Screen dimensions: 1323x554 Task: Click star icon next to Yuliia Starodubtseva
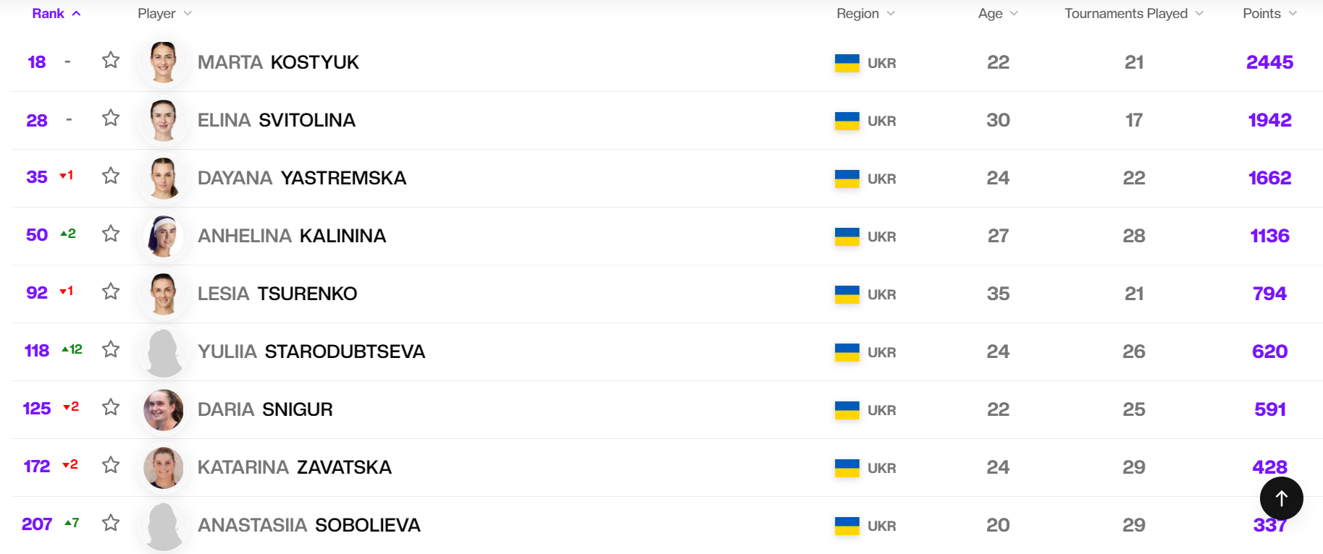111,349
